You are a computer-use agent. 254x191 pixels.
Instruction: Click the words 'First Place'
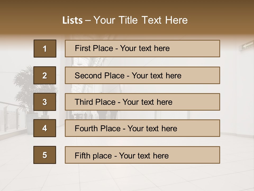coord(94,48)
